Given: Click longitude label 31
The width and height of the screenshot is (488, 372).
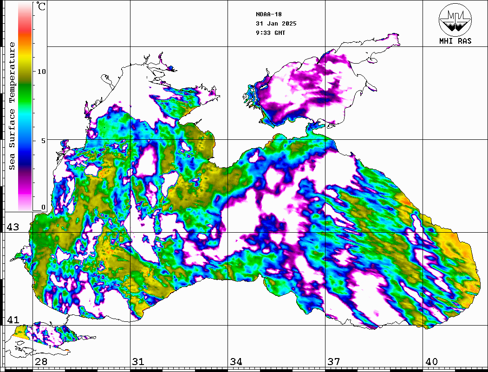Looking at the screenshot, I should 138,362.
